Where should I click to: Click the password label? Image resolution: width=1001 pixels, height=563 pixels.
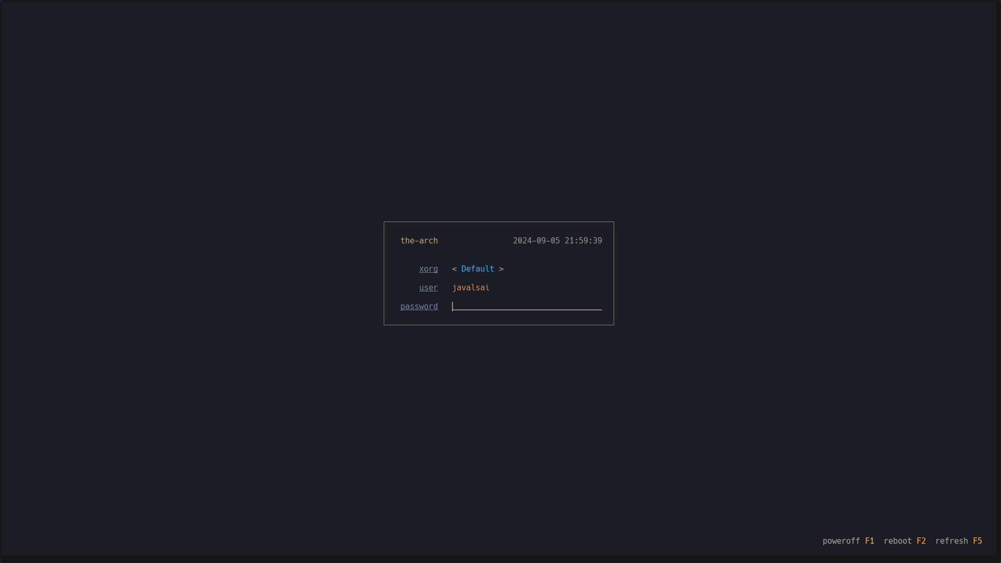pyautogui.click(x=419, y=307)
